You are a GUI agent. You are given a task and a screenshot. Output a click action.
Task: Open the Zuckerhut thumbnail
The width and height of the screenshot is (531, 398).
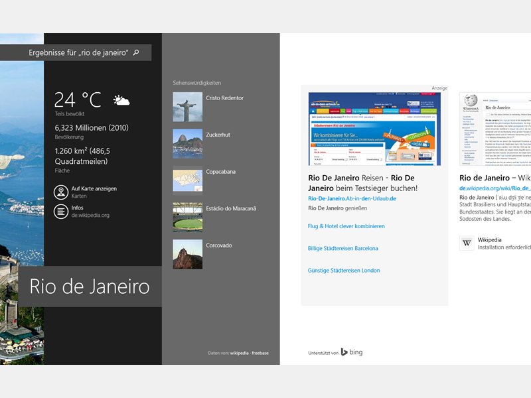pos(188,144)
